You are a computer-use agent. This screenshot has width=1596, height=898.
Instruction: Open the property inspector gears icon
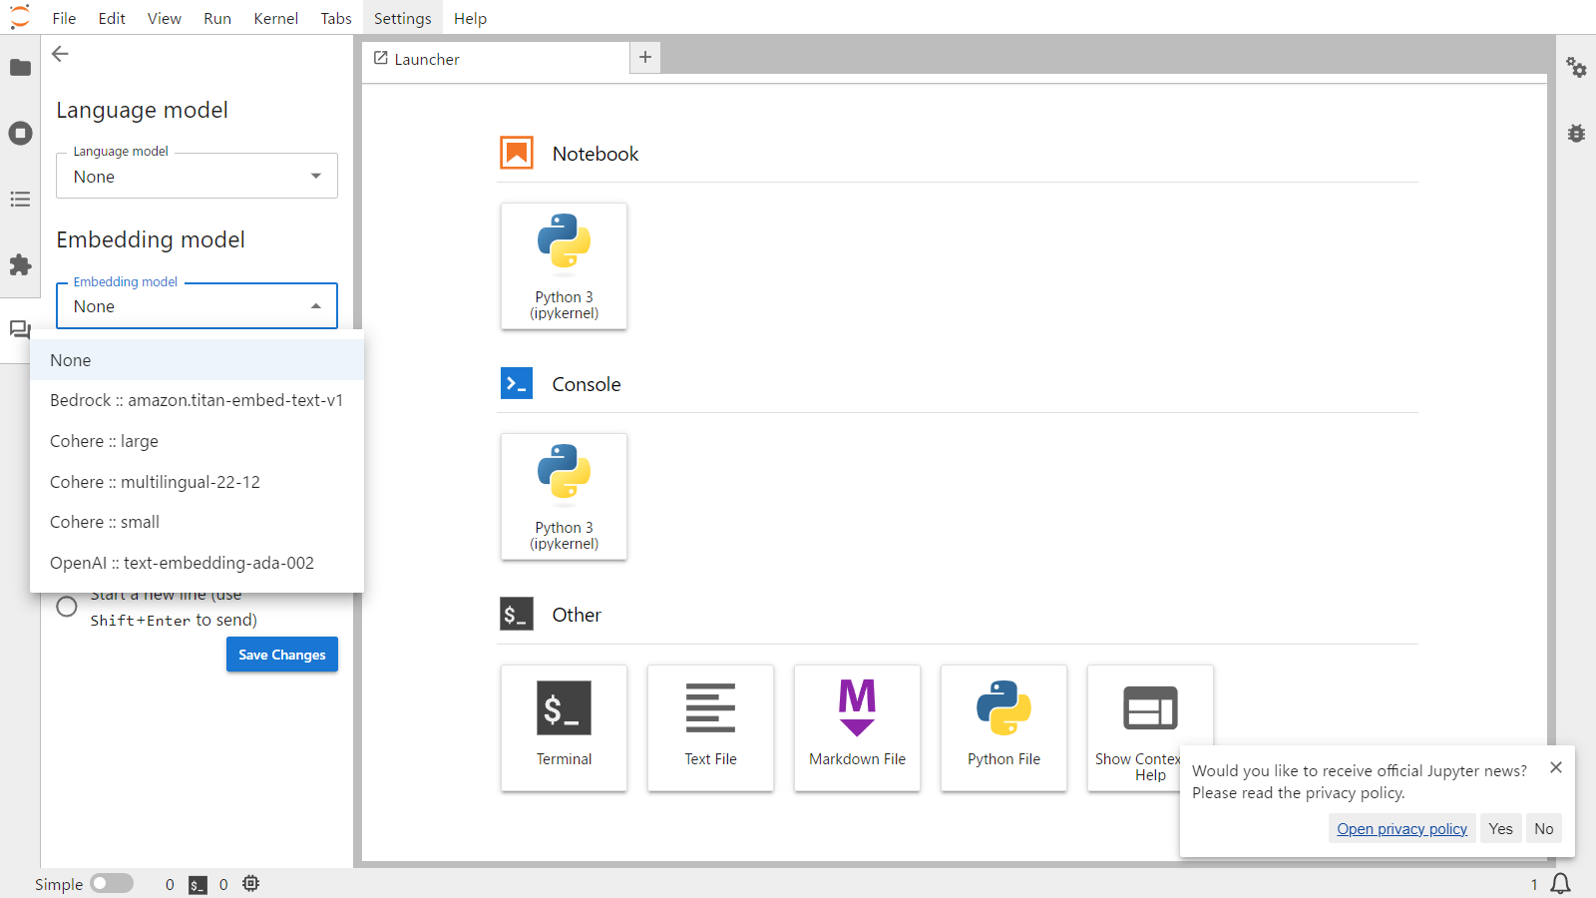(1576, 68)
